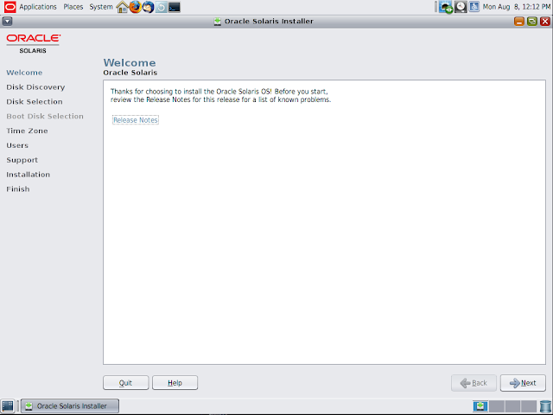The width and height of the screenshot is (553, 415).
Task: Open the Applications menu
Action: coord(38,7)
